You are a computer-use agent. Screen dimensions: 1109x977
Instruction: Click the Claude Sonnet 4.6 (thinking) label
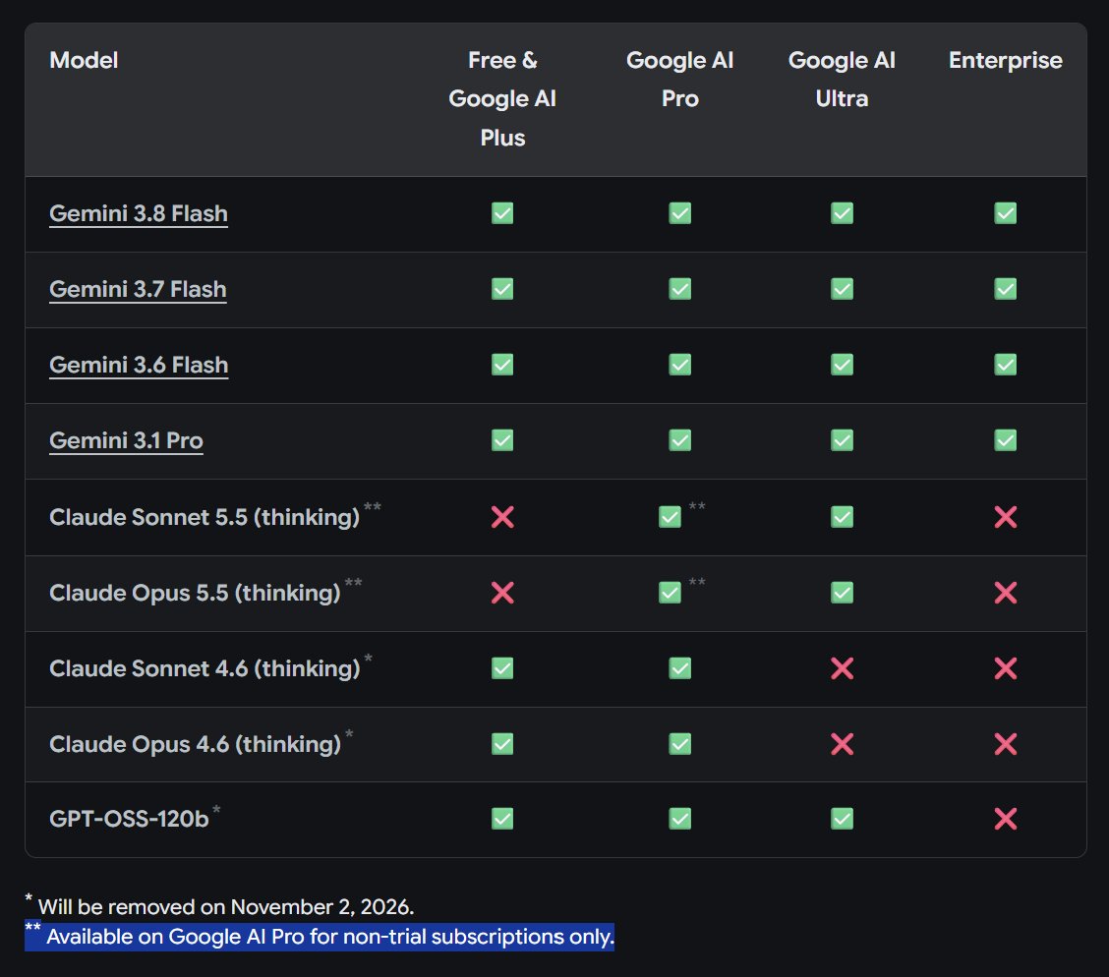point(204,668)
